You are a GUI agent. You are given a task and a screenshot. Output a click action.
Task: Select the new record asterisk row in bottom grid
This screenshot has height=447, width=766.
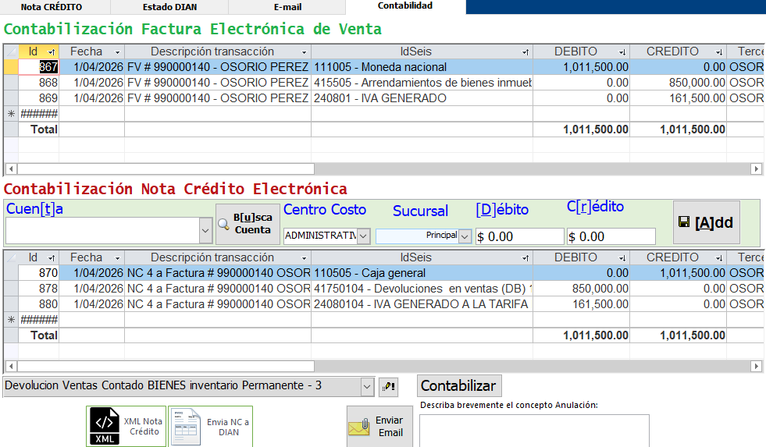[x=11, y=320]
